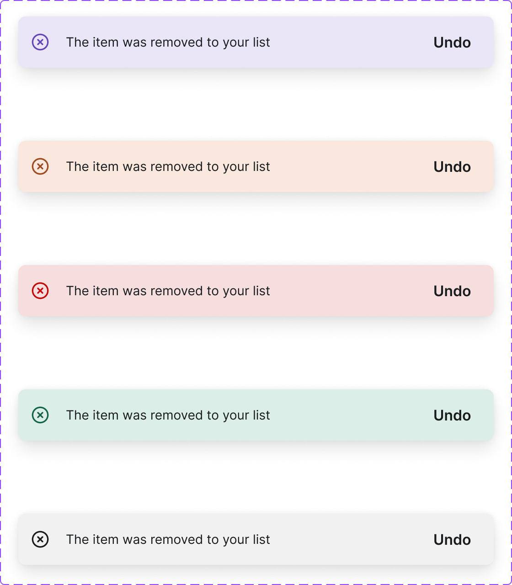Select Undo in the gray toast

pos(452,540)
